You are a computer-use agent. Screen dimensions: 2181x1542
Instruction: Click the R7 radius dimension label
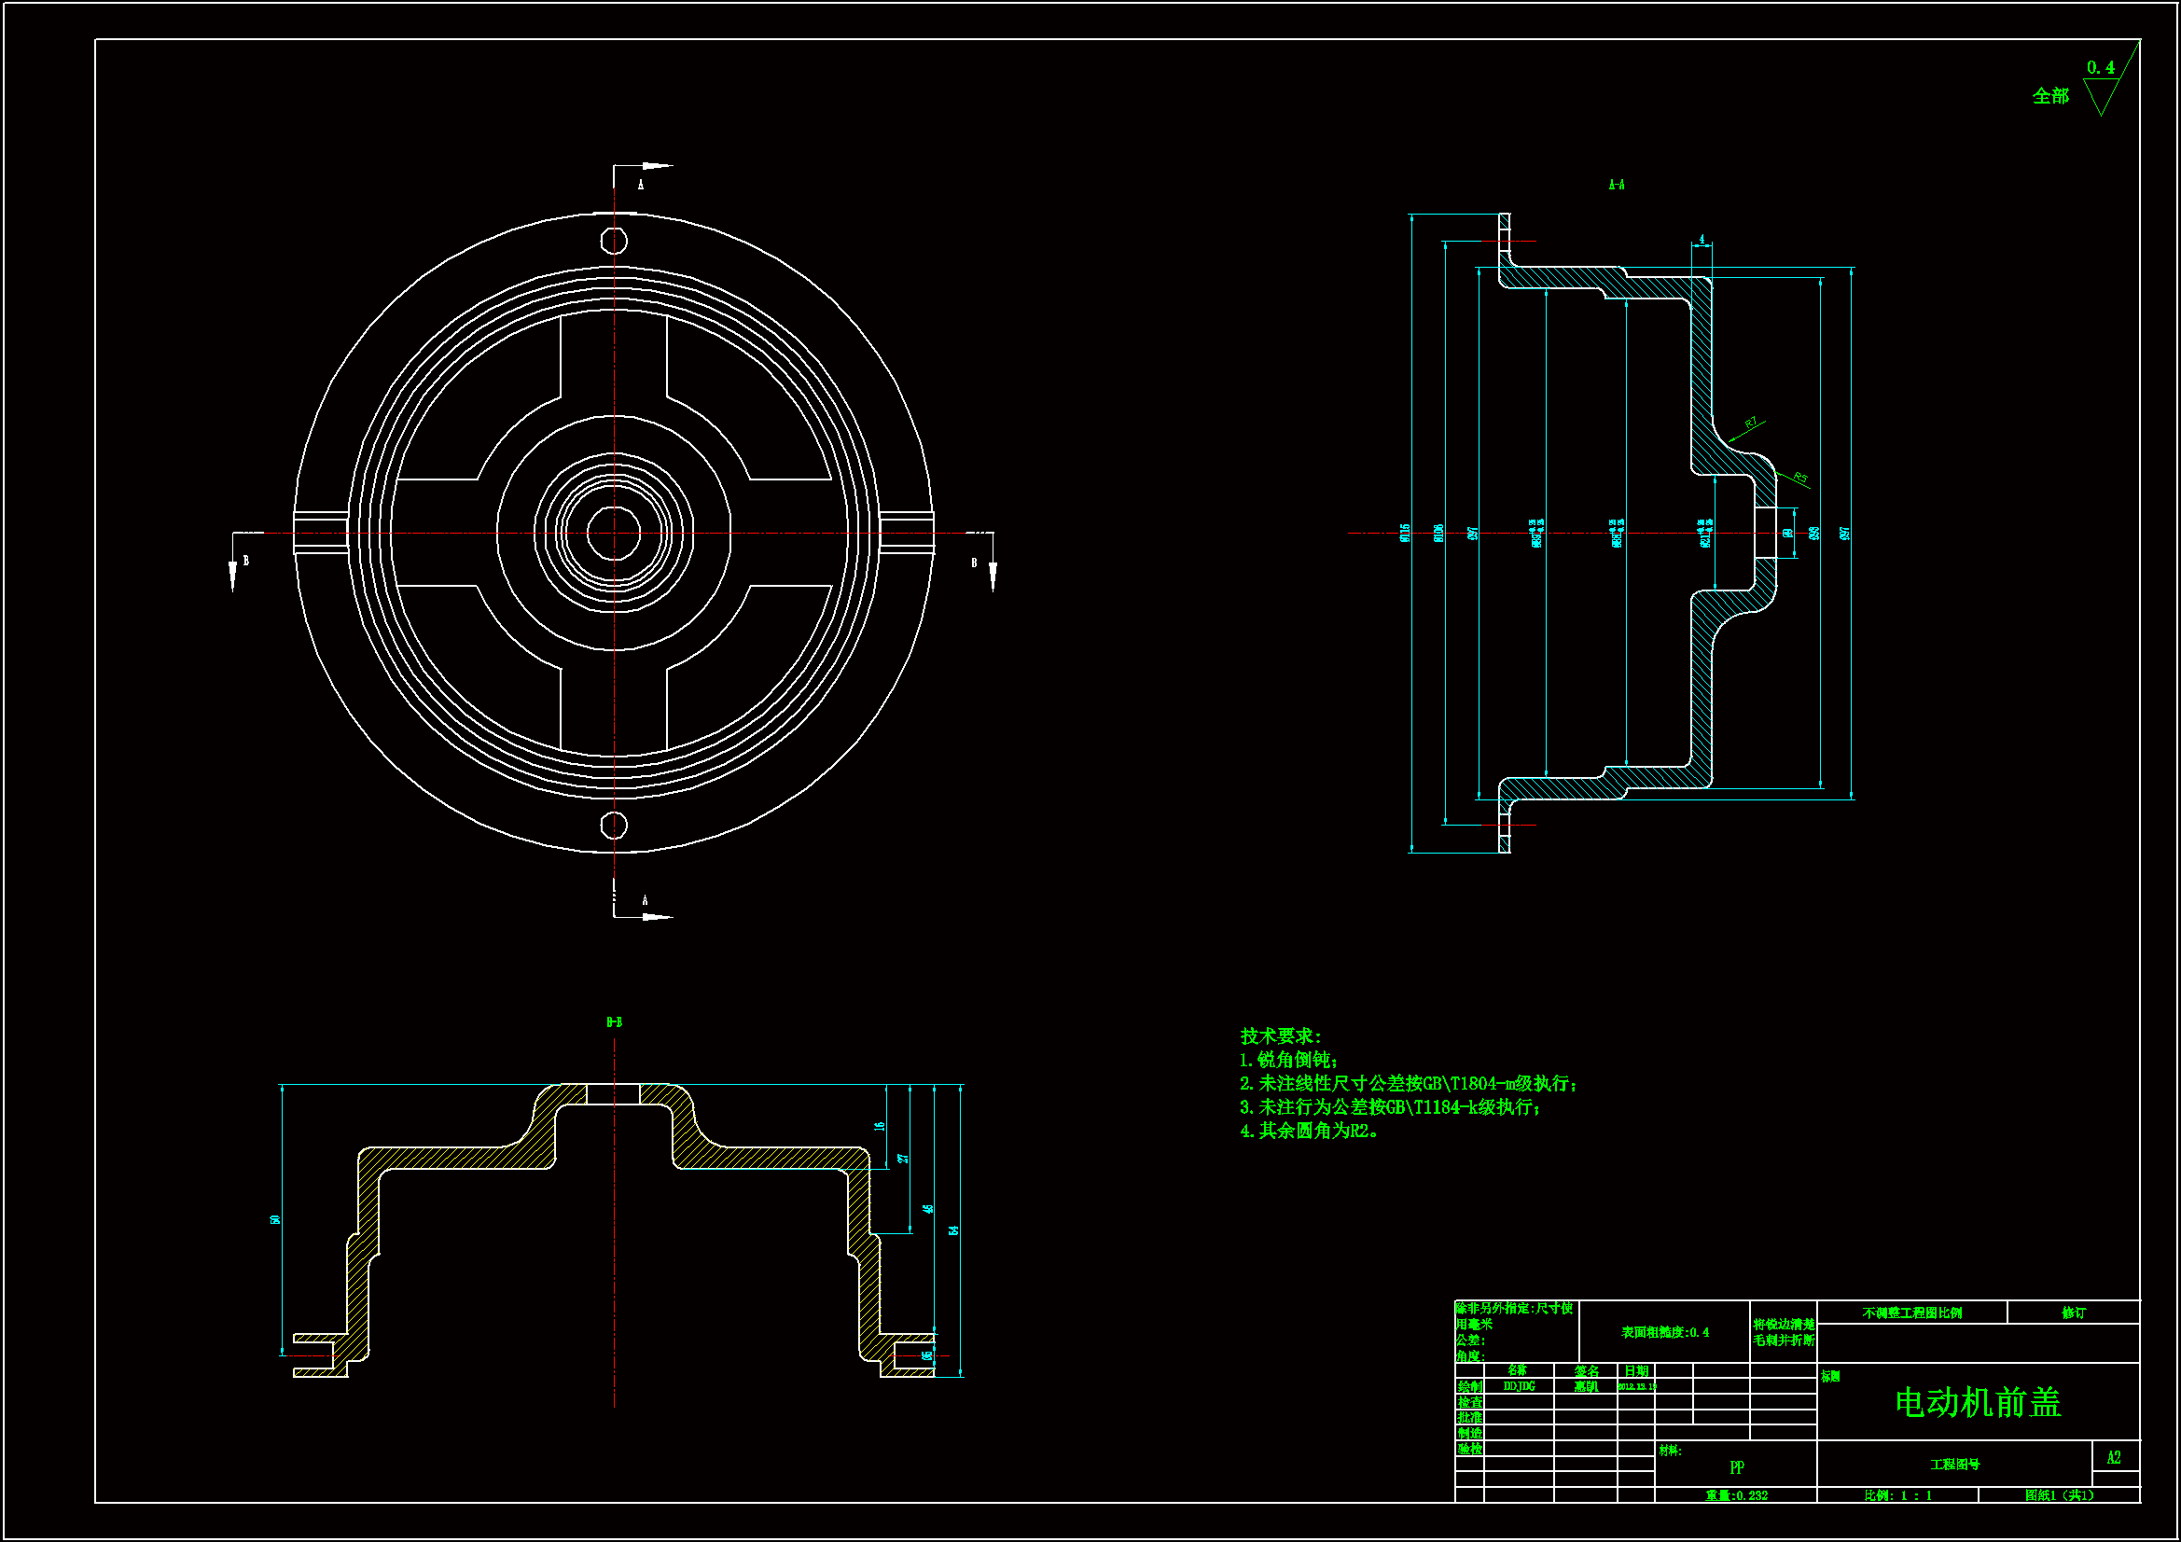click(1751, 423)
